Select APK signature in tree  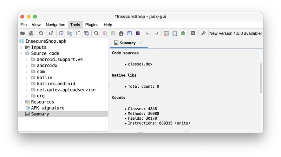coord(48,108)
